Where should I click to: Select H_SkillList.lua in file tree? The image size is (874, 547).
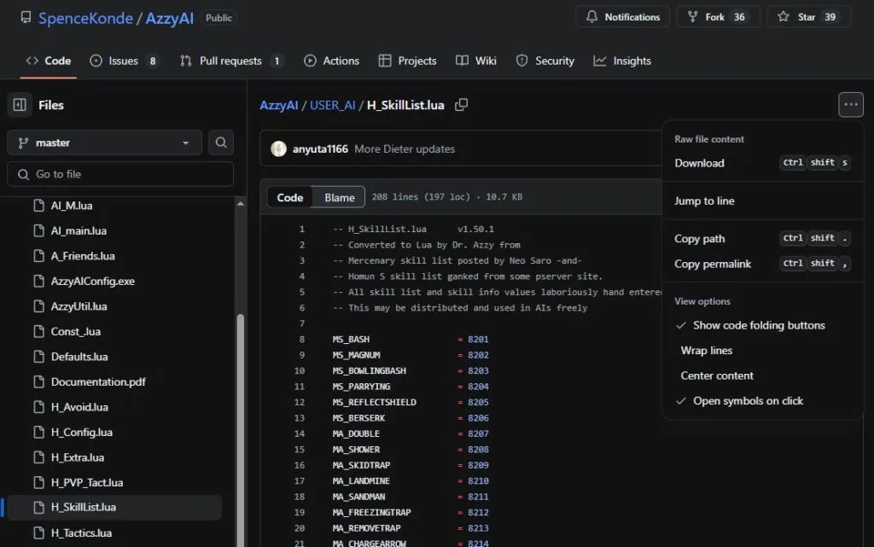pos(116,507)
